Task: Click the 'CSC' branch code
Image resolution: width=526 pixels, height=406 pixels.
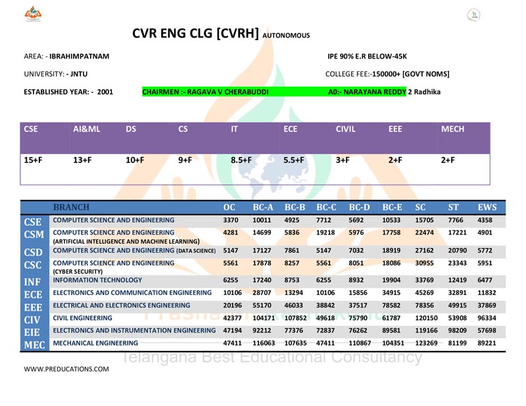Action: click(x=33, y=265)
